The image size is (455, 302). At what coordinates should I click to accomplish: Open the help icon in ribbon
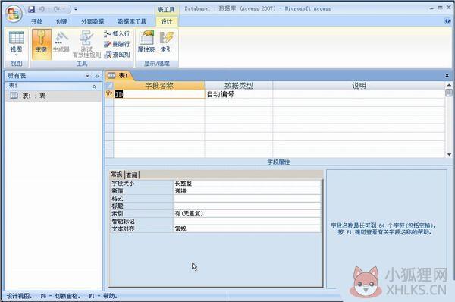point(447,21)
